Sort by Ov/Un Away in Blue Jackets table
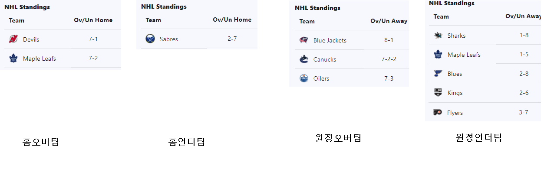 (389, 21)
